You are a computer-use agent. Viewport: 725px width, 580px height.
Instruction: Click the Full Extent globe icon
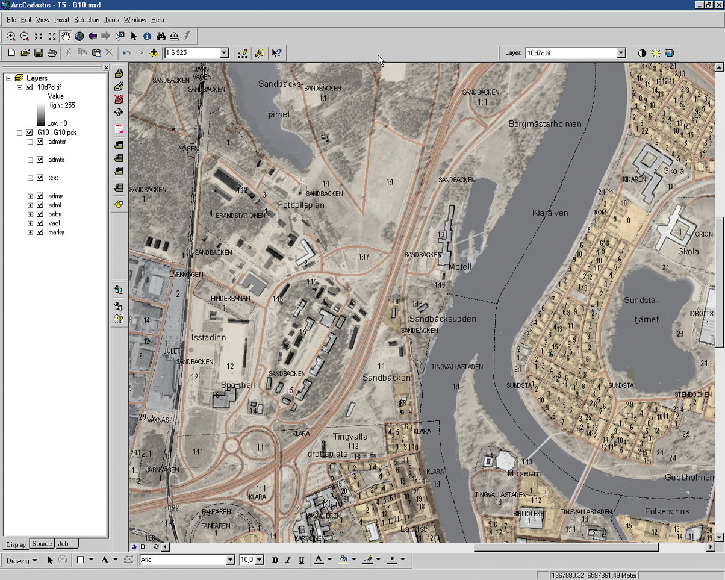(79, 36)
